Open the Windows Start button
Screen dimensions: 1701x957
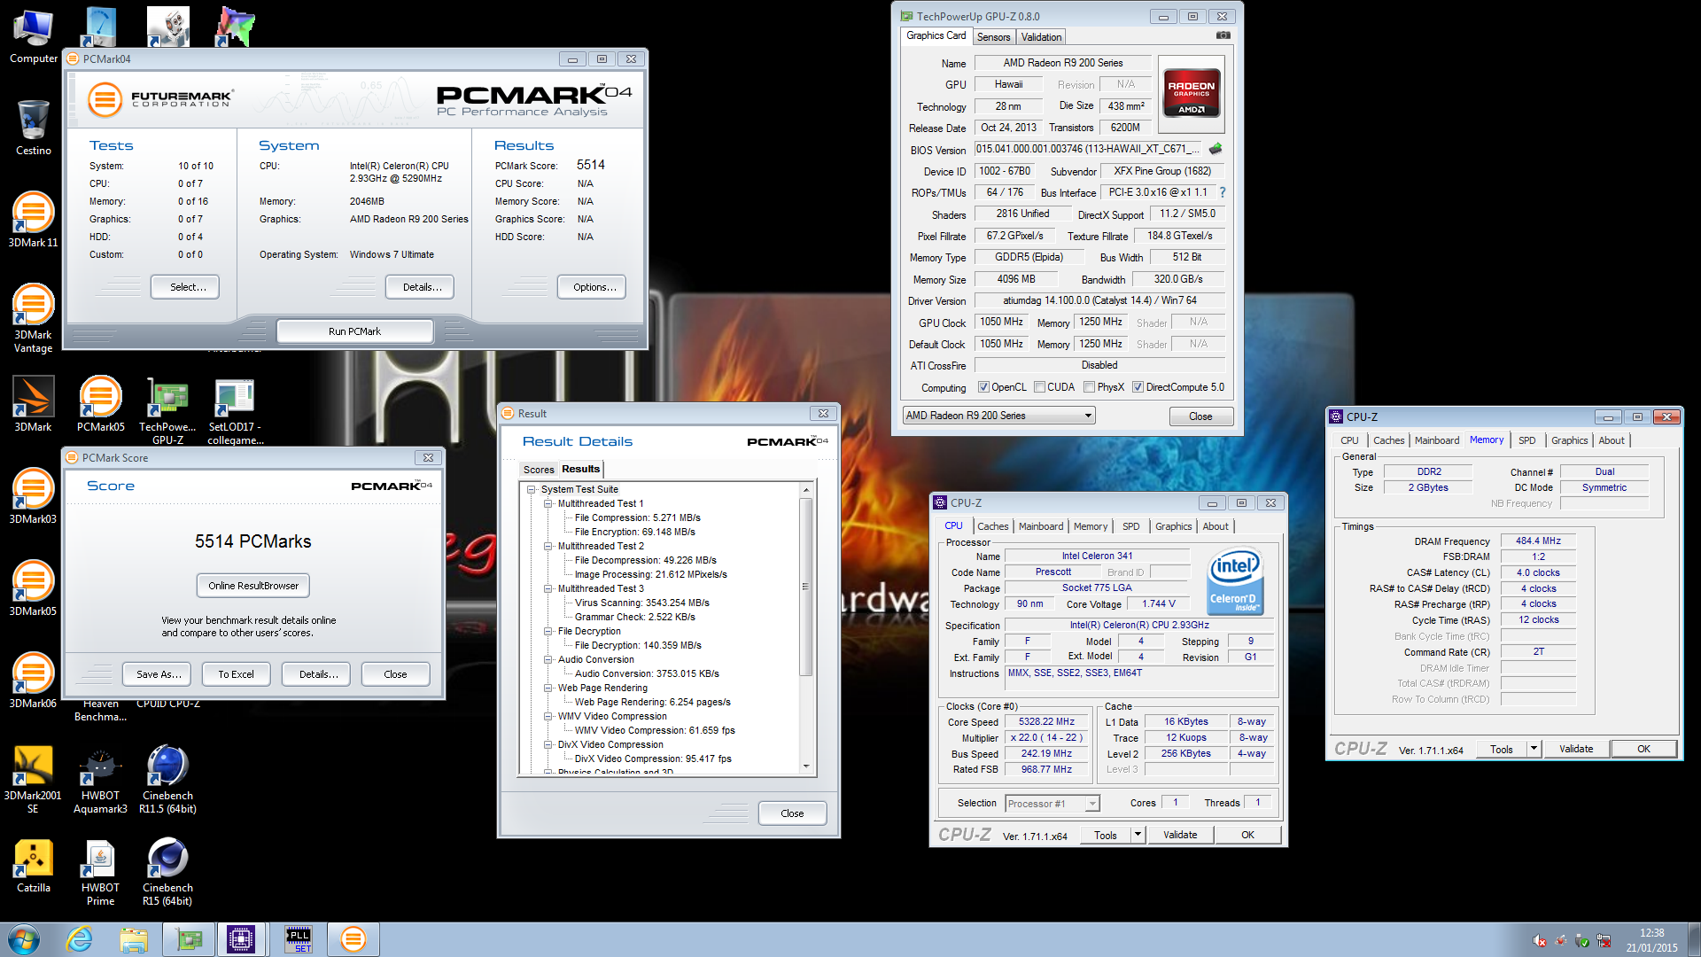[23, 939]
